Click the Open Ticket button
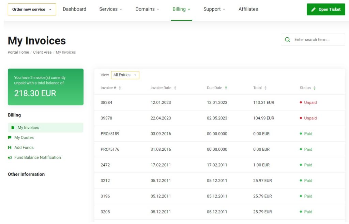Screen dimensions: 349x224 pyautogui.click(x=326, y=9)
